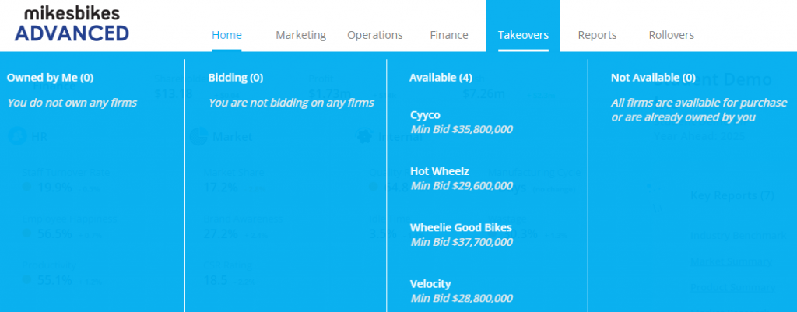797x312 pixels.
Task: Expand the Rollovers menu
Action: 671,35
